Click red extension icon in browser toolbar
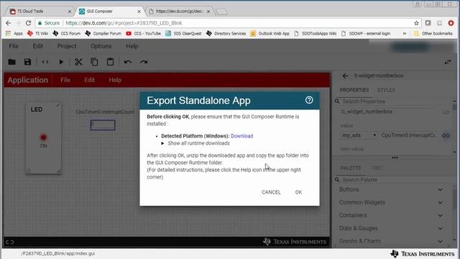The height and width of the screenshot is (259, 460). [x=451, y=23]
